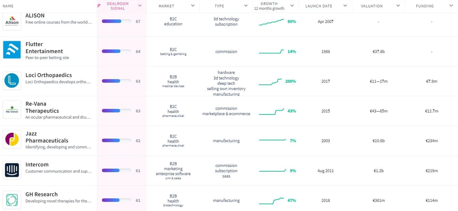This screenshot has height=211, width=458.
Task: Click the Name column header
Action: tap(8, 6)
